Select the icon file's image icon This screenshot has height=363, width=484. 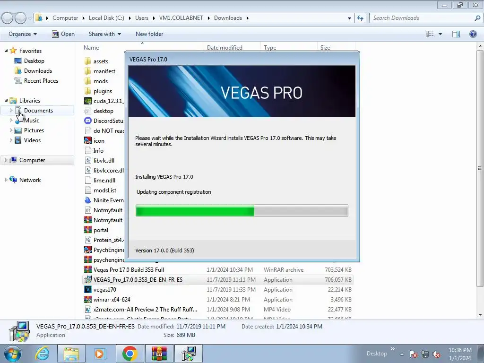pos(88,140)
